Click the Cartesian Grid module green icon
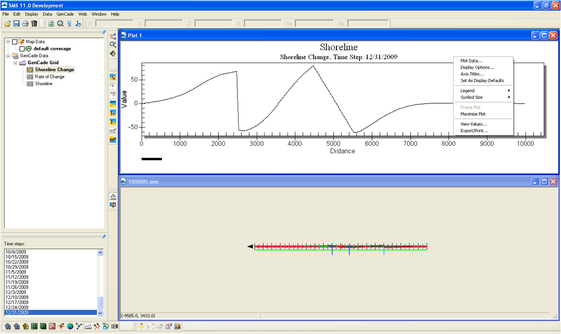This screenshot has height=334, width=561. (x=34, y=326)
